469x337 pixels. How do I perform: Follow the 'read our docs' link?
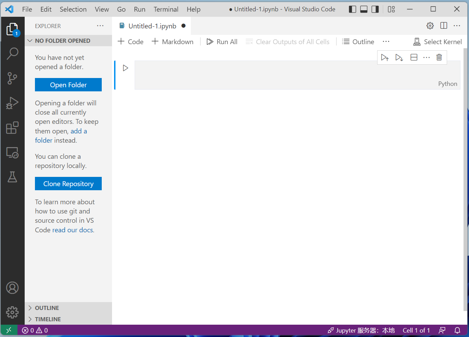coord(73,230)
